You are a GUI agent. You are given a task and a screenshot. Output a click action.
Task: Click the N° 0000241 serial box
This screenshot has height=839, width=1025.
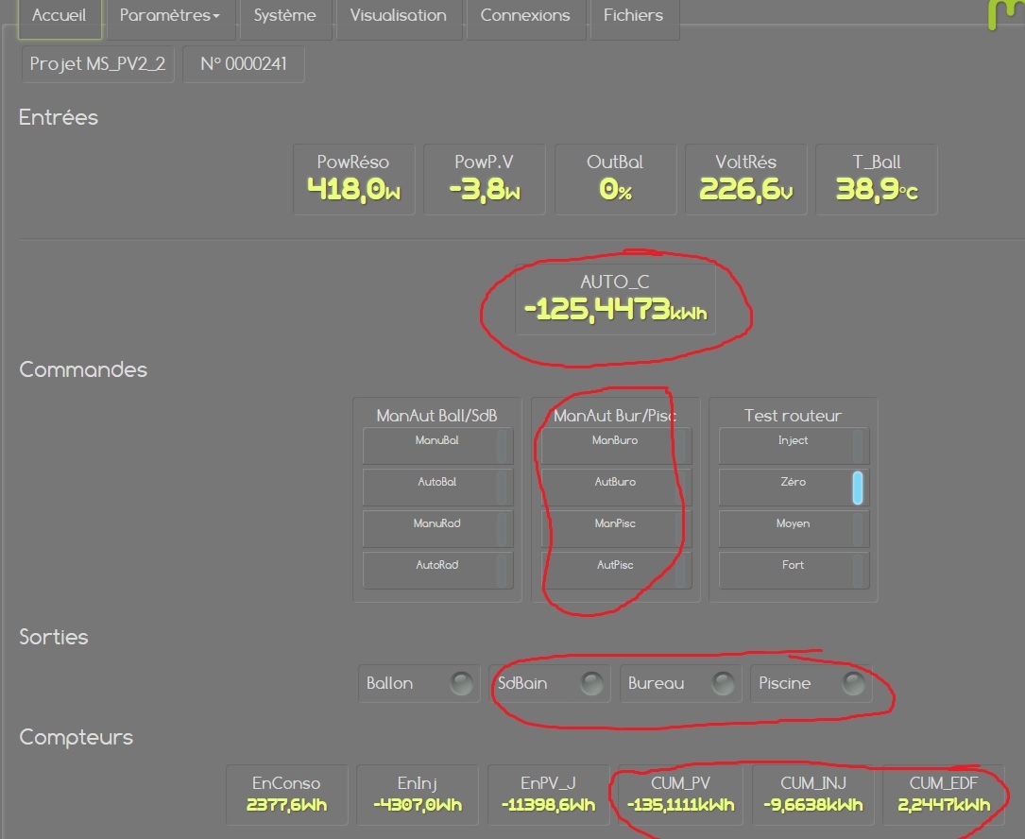[243, 64]
